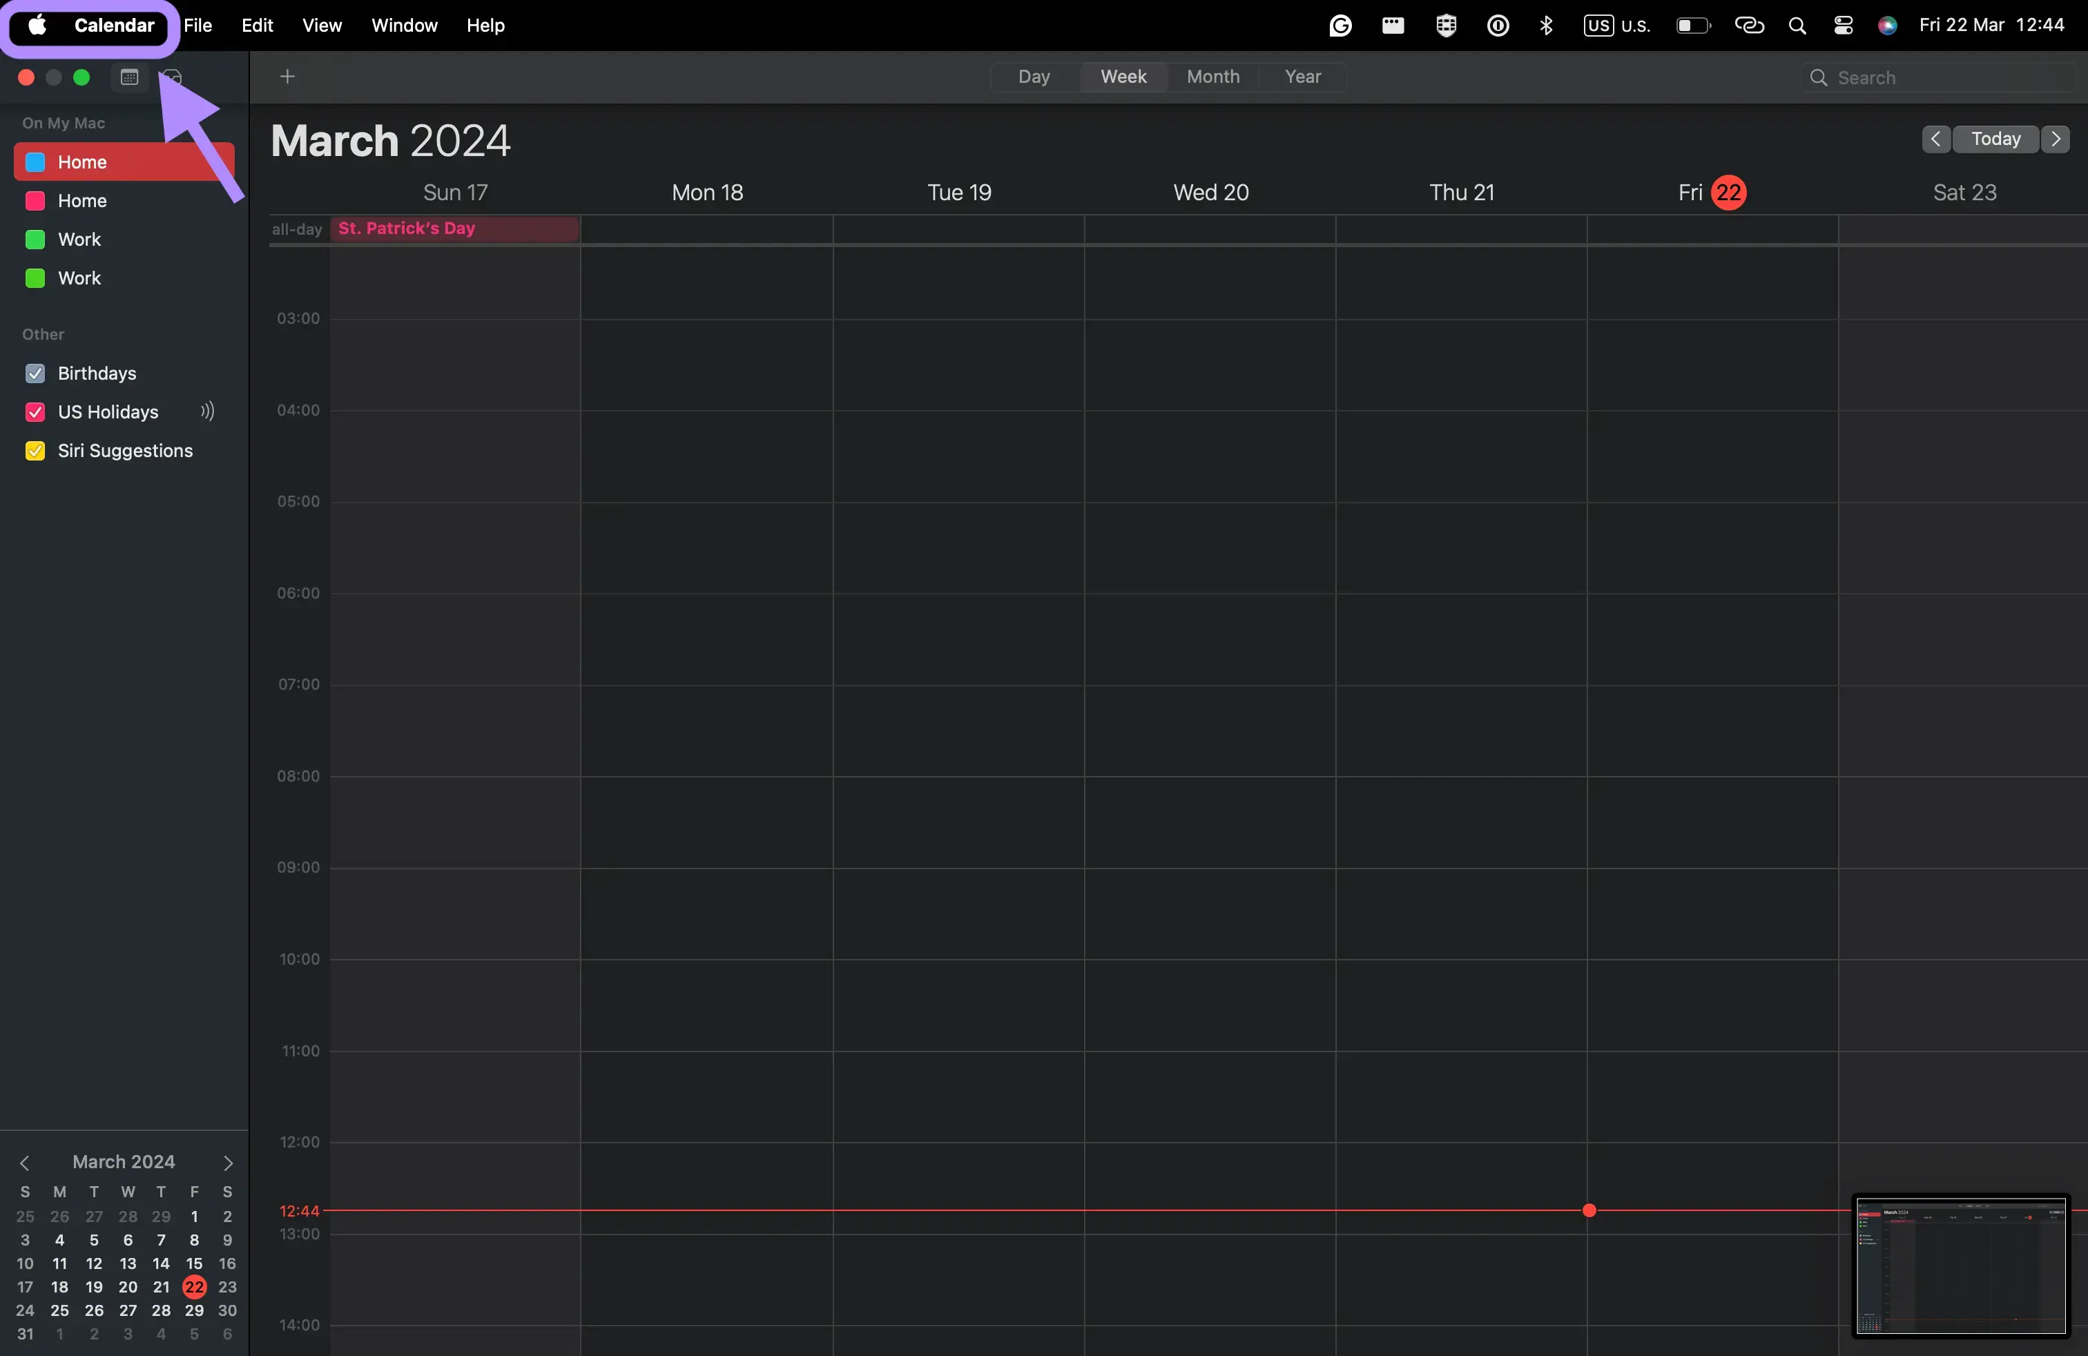Toggle Siri Suggestions calendar
Viewport: 2088px width, 1356px height.
[33, 449]
